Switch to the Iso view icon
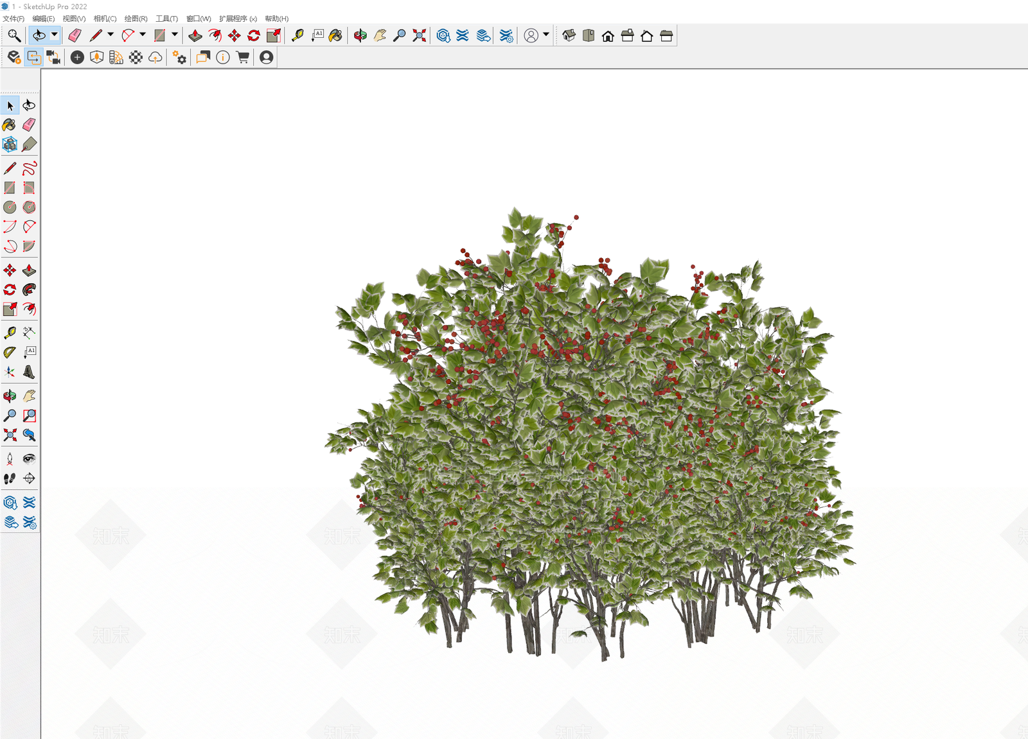The width and height of the screenshot is (1028, 739). (x=569, y=35)
